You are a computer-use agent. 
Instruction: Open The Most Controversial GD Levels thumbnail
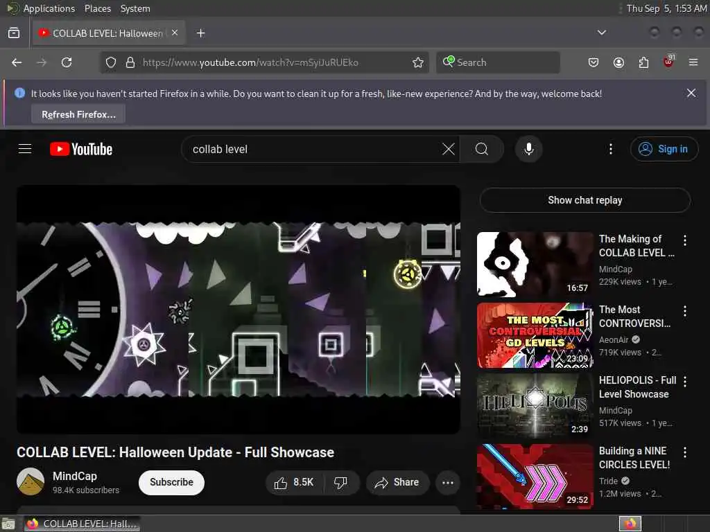535,335
